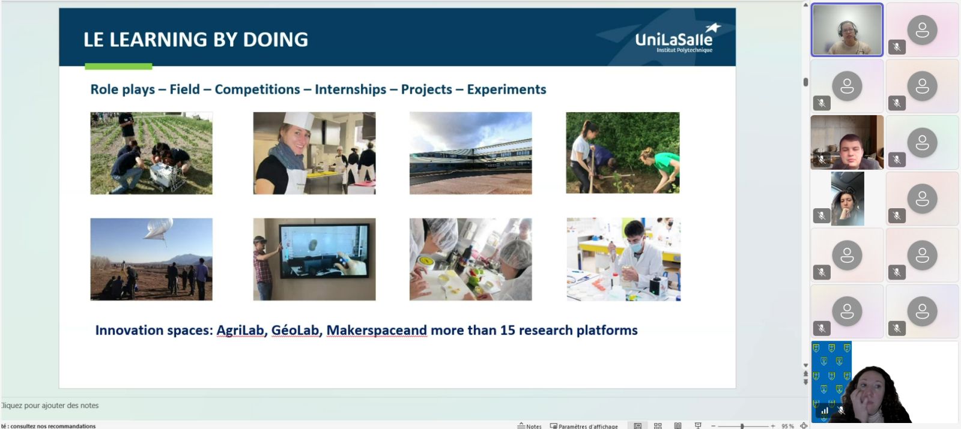
Task: Click the zoom slider handle
Action: [x=742, y=426]
